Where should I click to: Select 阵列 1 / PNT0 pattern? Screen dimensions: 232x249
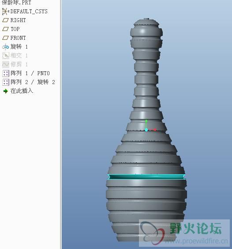click(30, 73)
